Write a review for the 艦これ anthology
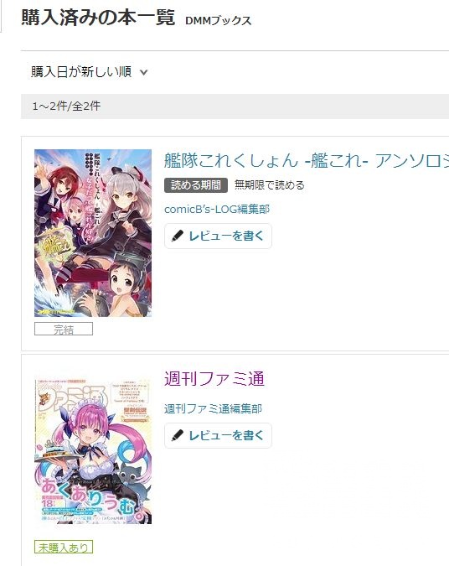 [218, 236]
